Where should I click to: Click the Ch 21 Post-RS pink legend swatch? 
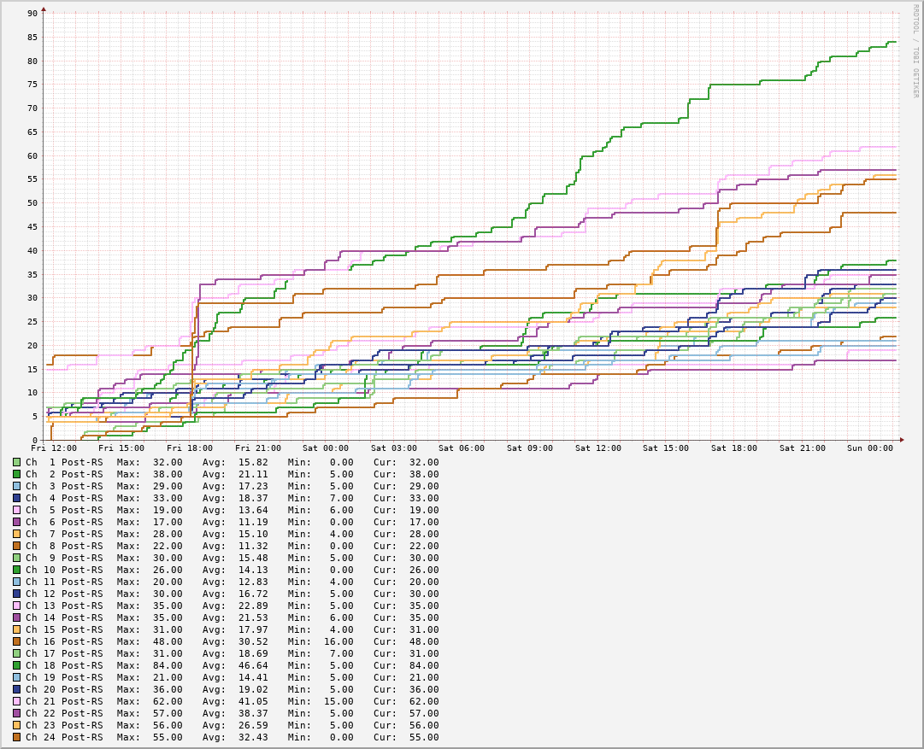pos(16,701)
